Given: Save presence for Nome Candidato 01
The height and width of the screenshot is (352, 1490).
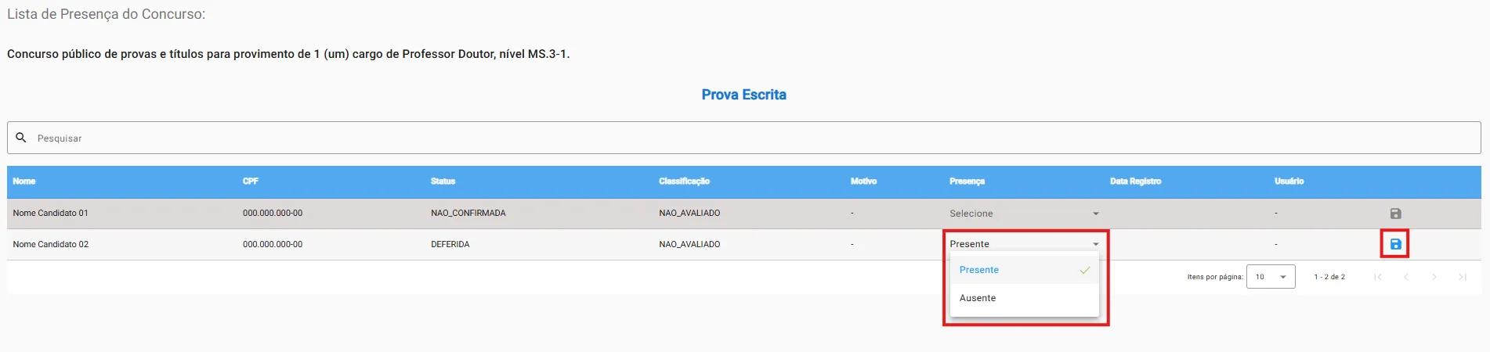Looking at the screenshot, I should [x=1395, y=214].
